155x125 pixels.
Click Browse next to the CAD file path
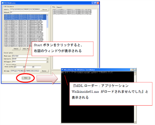point(45,9)
